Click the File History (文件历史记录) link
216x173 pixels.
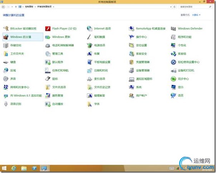coord(102,87)
